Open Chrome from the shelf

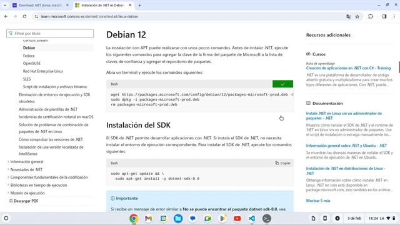[x=134, y=218]
